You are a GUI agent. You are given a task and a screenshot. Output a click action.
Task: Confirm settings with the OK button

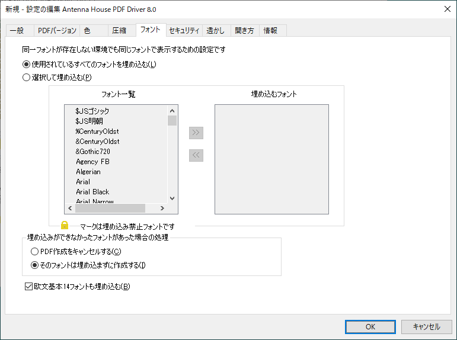pos(370,326)
